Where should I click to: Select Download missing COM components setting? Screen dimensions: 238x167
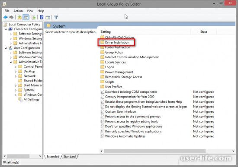pyautogui.click(x=131, y=92)
